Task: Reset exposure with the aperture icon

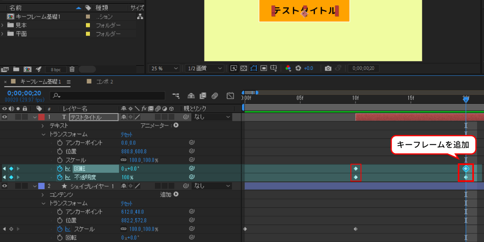Action: click(x=298, y=68)
